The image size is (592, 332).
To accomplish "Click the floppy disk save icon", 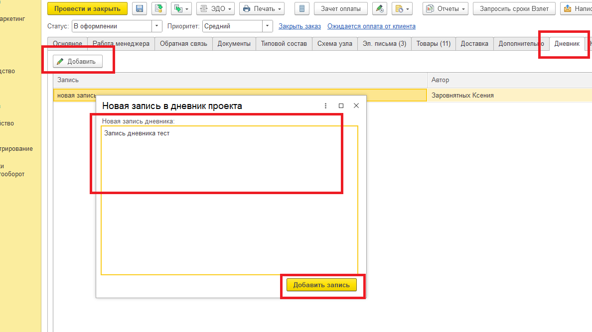I will (x=140, y=8).
